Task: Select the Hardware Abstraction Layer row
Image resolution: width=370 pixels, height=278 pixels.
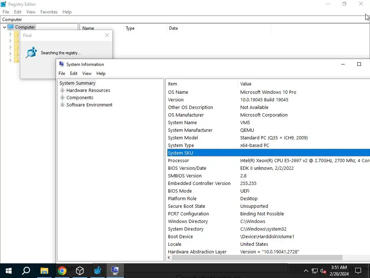Action: pos(268,252)
